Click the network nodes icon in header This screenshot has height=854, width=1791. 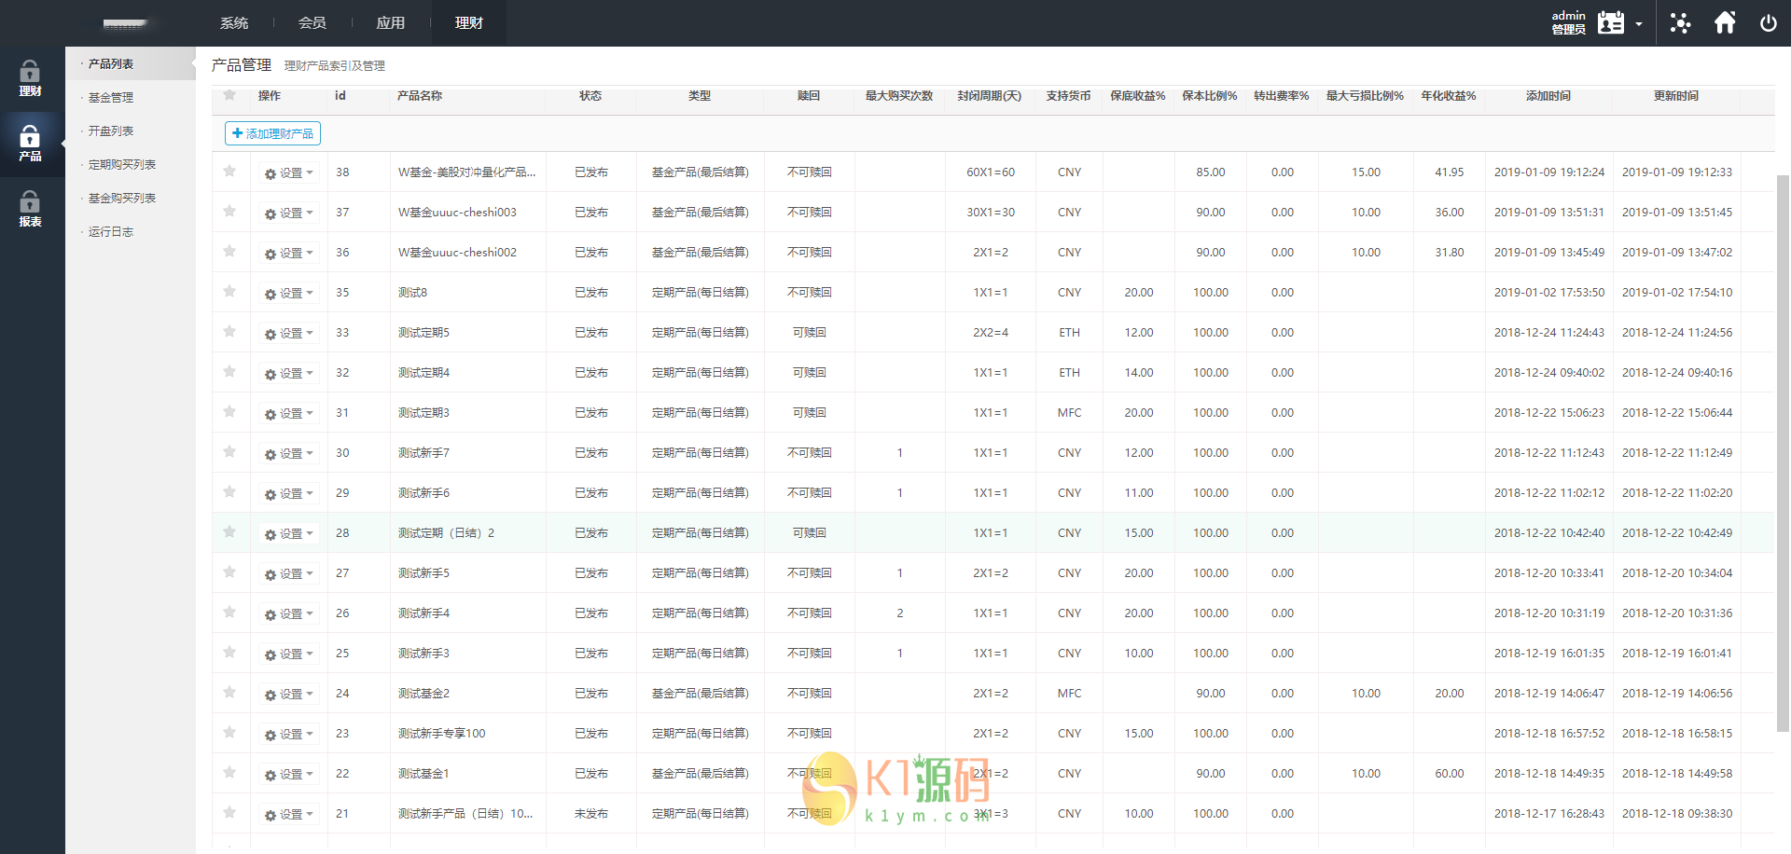tap(1680, 23)
